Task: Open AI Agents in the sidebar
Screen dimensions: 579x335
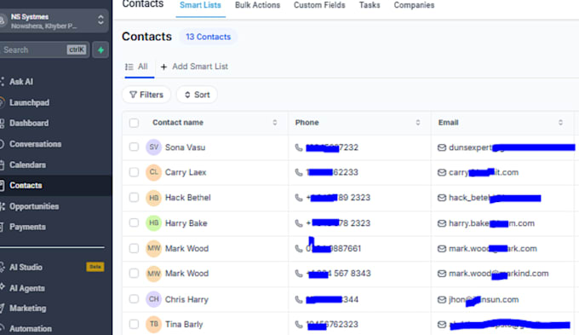Action: (27, 288)
